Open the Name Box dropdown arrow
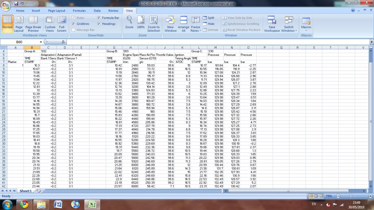The width and height of the screenshot is (374, 210). [x=41, y=42]
